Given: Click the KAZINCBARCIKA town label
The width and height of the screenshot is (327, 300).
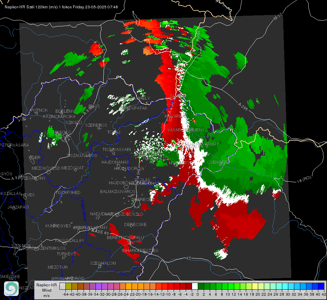Looking at the screenshot, I should coord(59,116).
